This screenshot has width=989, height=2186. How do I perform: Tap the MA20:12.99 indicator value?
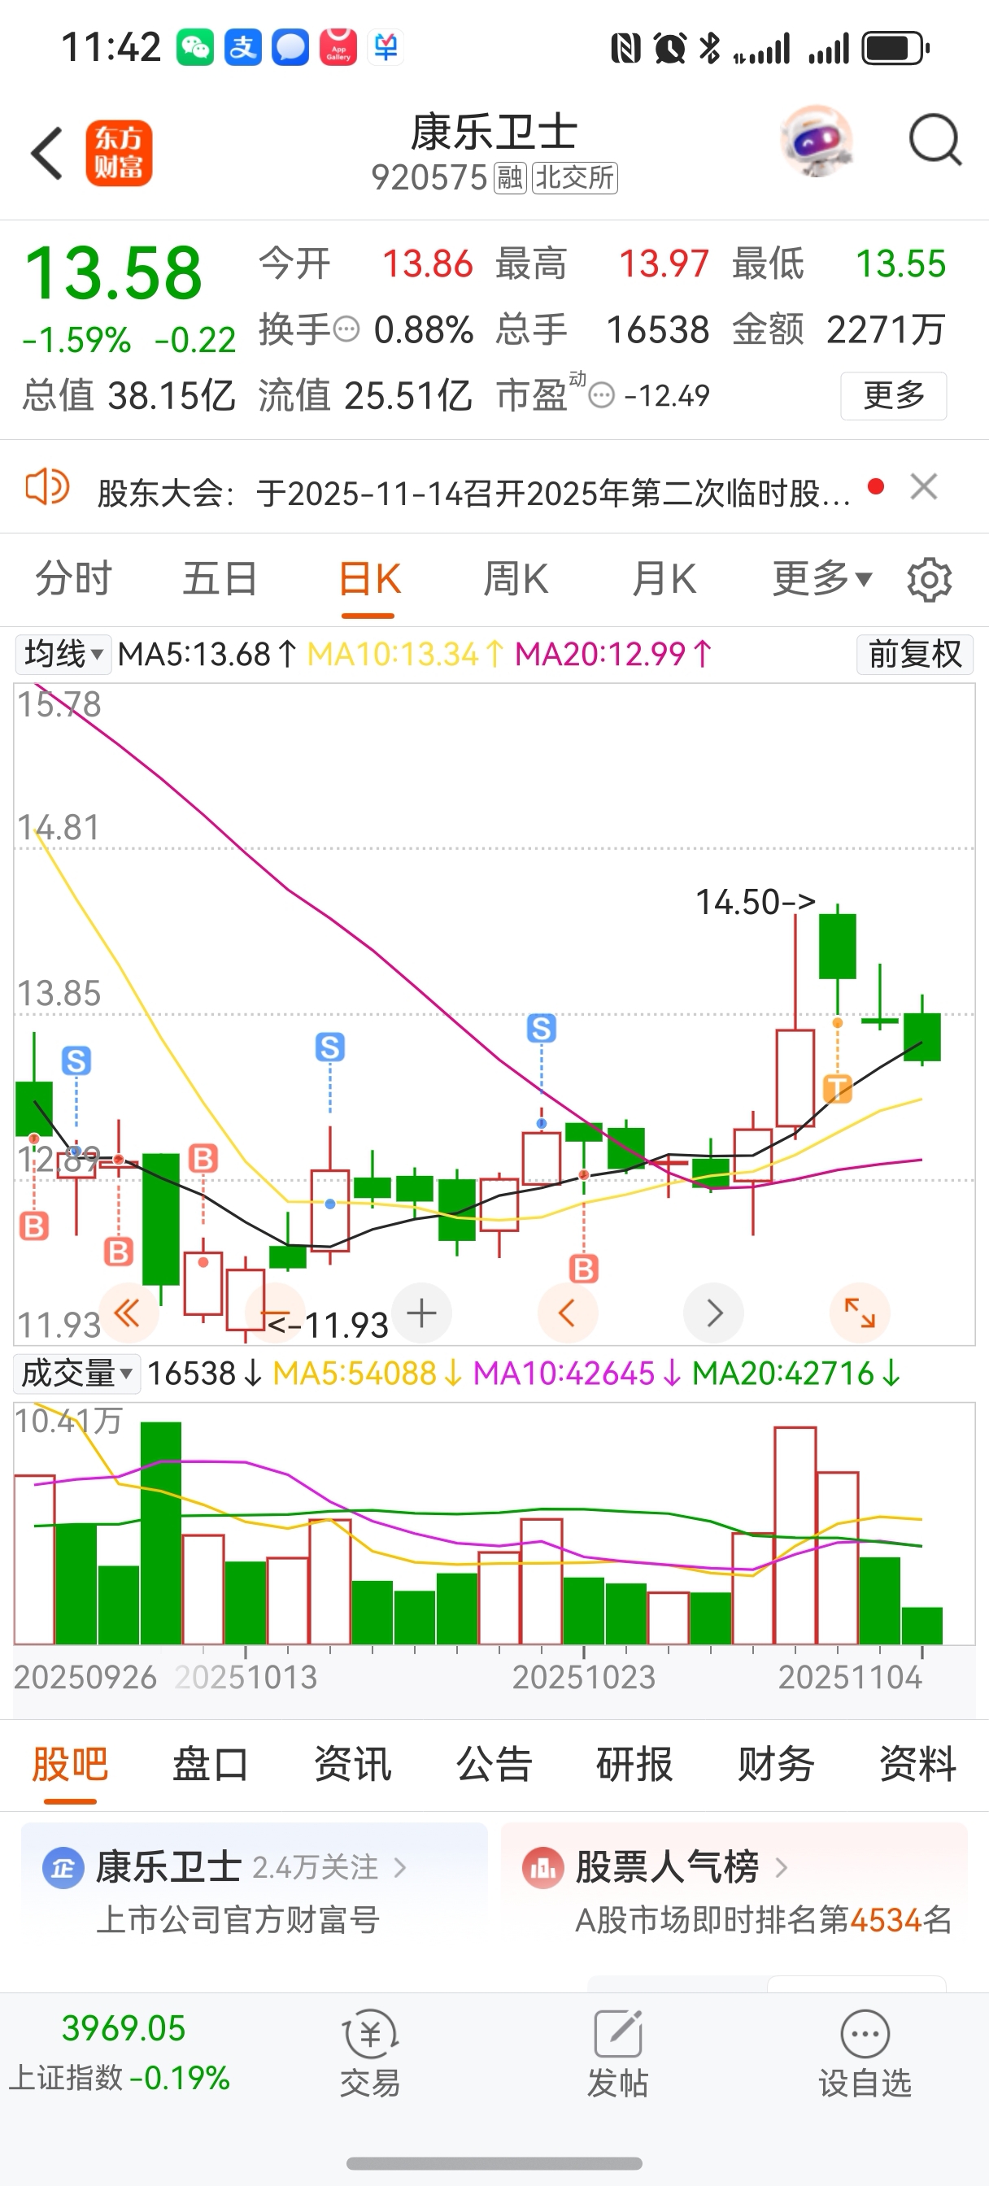pos(613,655)
